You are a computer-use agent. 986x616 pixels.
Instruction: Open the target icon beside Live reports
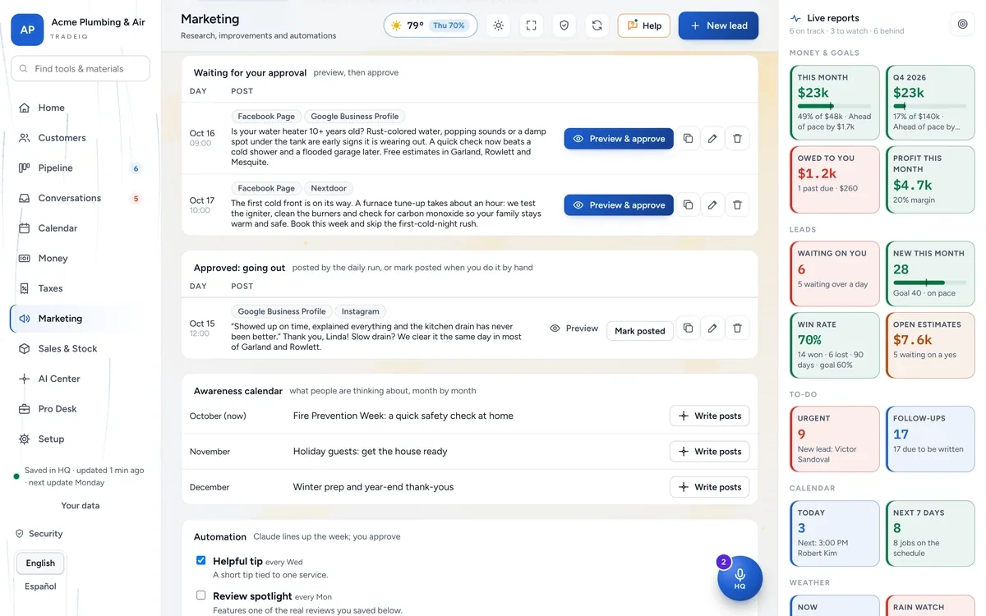pos(962,25)
